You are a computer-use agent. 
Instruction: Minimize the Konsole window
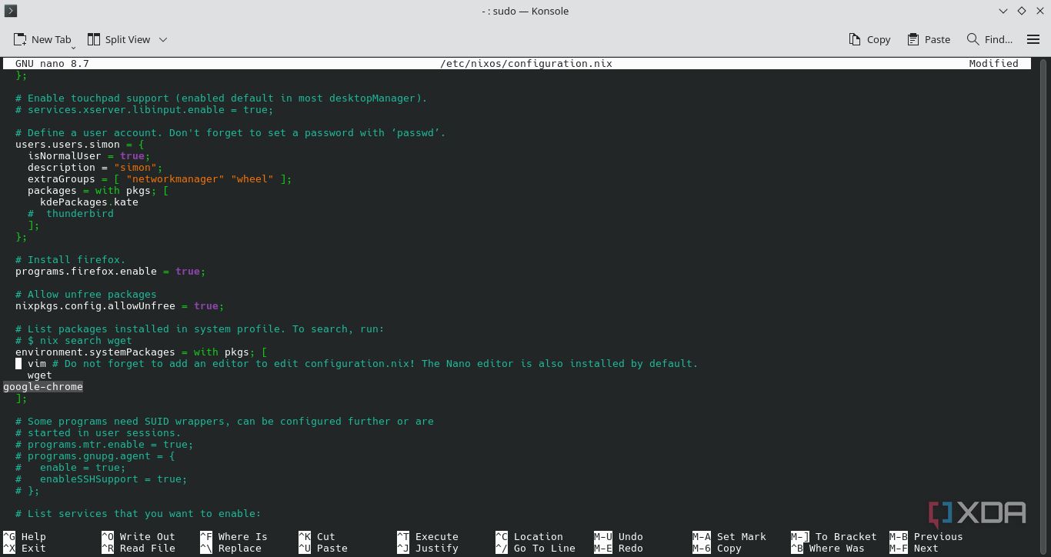(1003, 11)
